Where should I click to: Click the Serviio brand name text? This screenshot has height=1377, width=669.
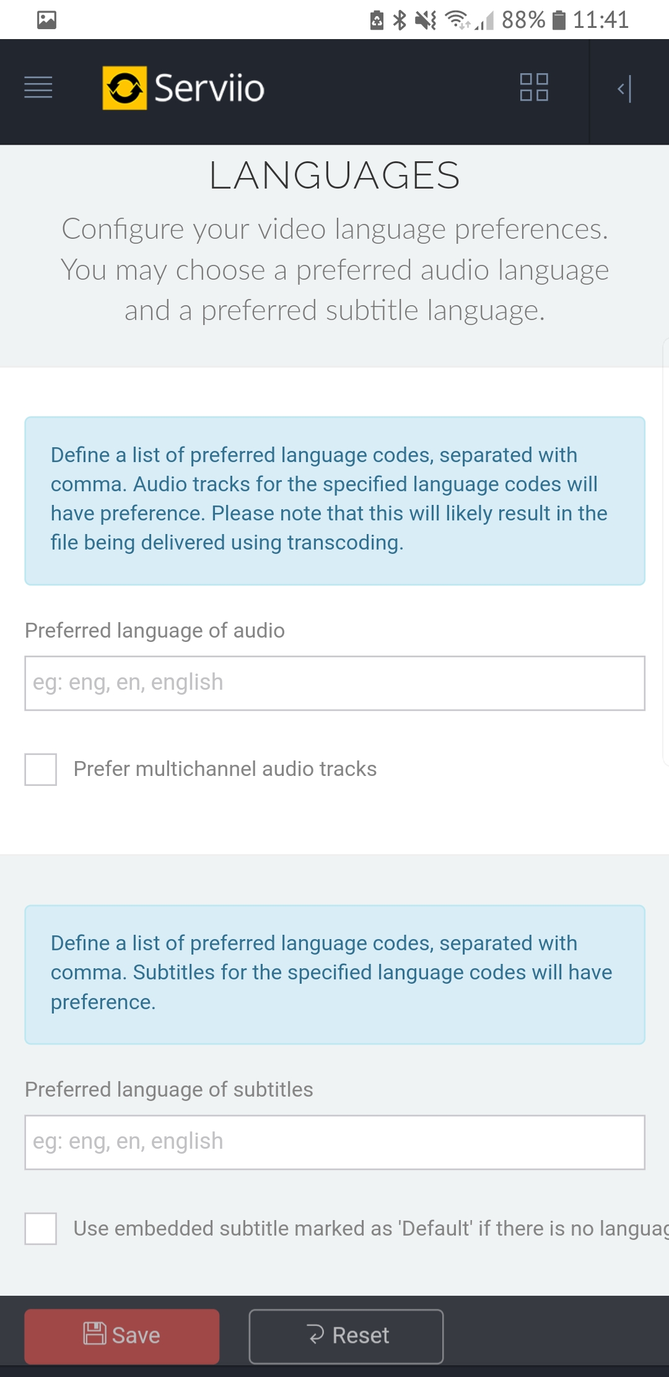(x=209, y=88)
